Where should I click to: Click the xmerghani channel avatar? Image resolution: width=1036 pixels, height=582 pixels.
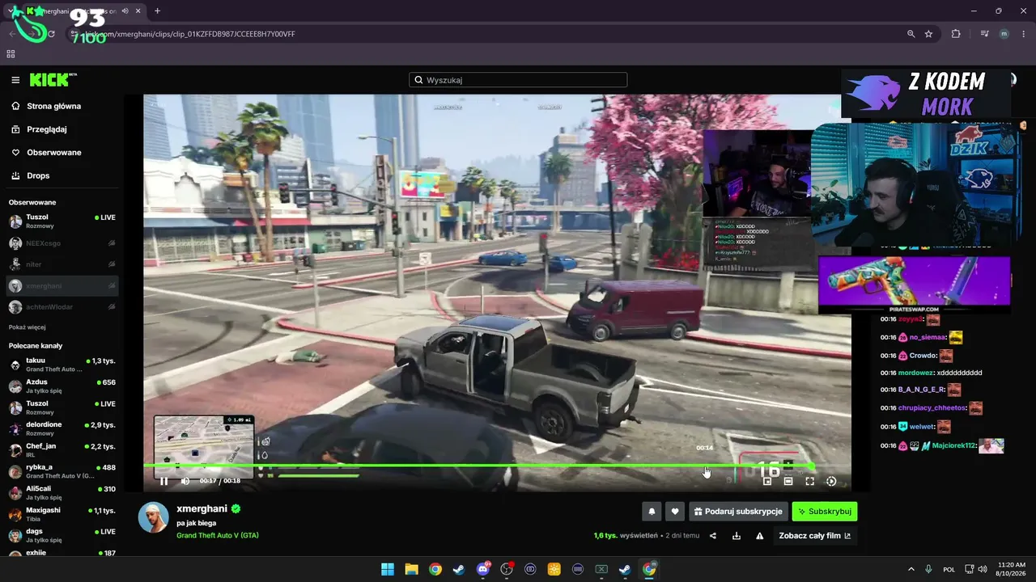(153, 517)
